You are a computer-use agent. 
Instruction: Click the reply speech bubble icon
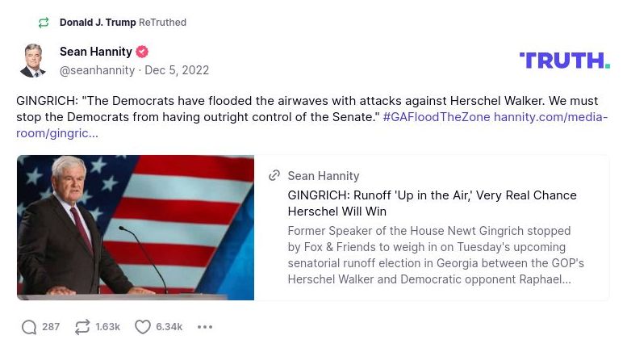point(29,327)
